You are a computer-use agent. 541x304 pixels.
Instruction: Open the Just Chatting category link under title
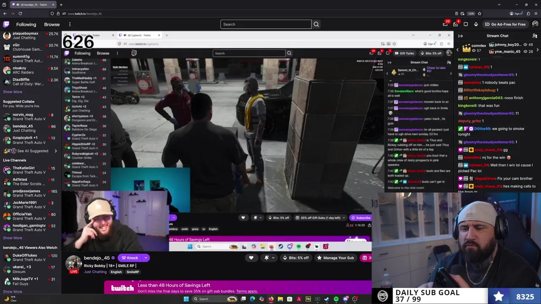(95, 272)
